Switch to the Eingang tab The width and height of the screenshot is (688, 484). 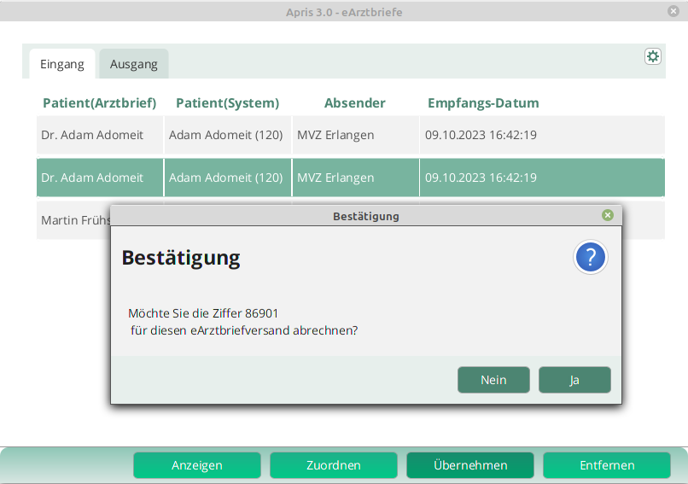(62, 64)
